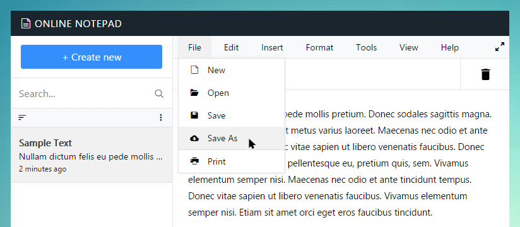Open the View menu
Image resolution: width=520 pixels, height=227 pixels.
tap(408, 48)
